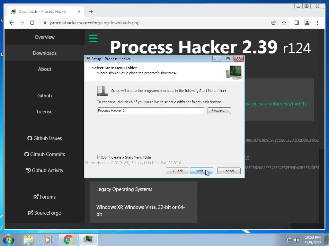
Task: Open the Overview sidebar item
Action: point(44,37)
